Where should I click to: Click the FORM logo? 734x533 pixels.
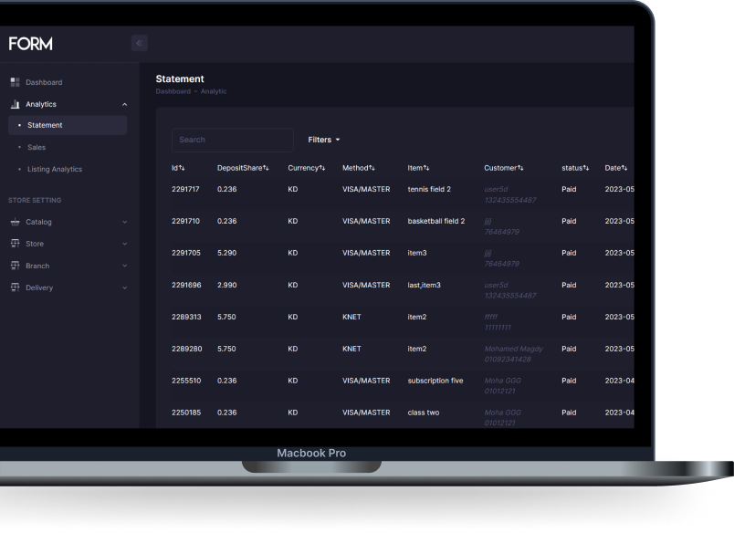point(30,43)
